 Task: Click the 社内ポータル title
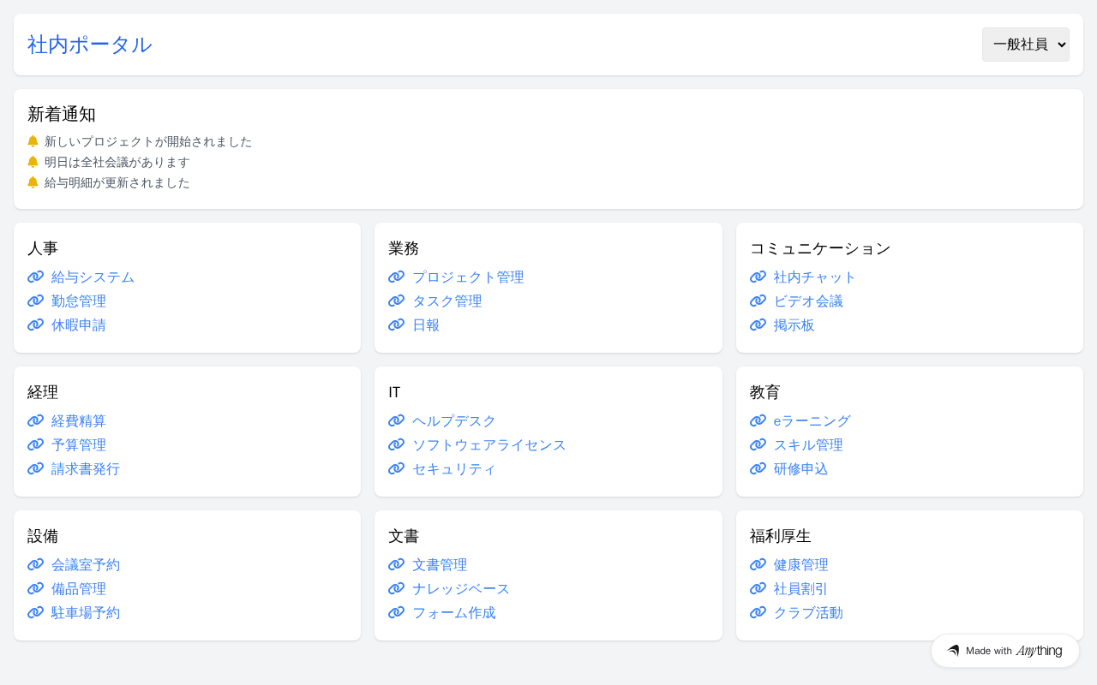click(x=90, y=45)
